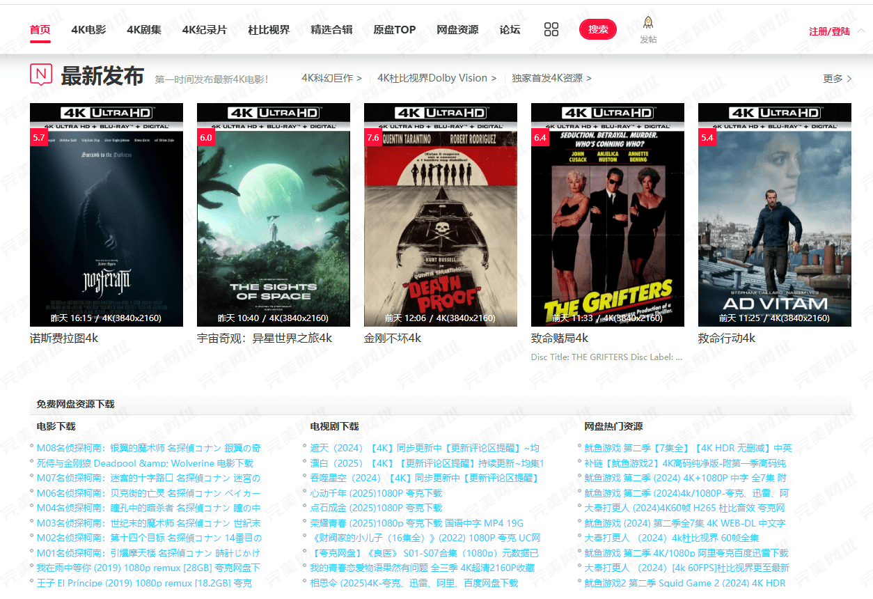Click the rocket 发帖 post icon
The image size is (873, 599).
point(648,30)
